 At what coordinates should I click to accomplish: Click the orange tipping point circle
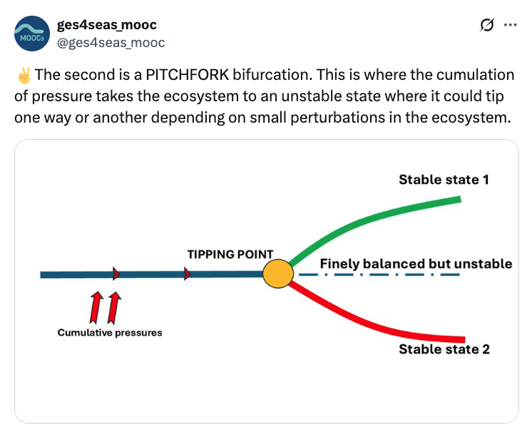pos(277,274)
